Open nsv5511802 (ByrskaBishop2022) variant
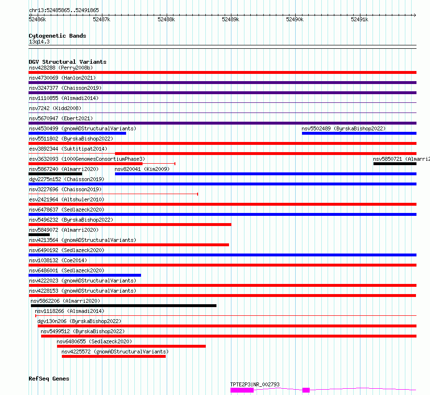Viewport: 430px width, 395px height. [71, 139]
